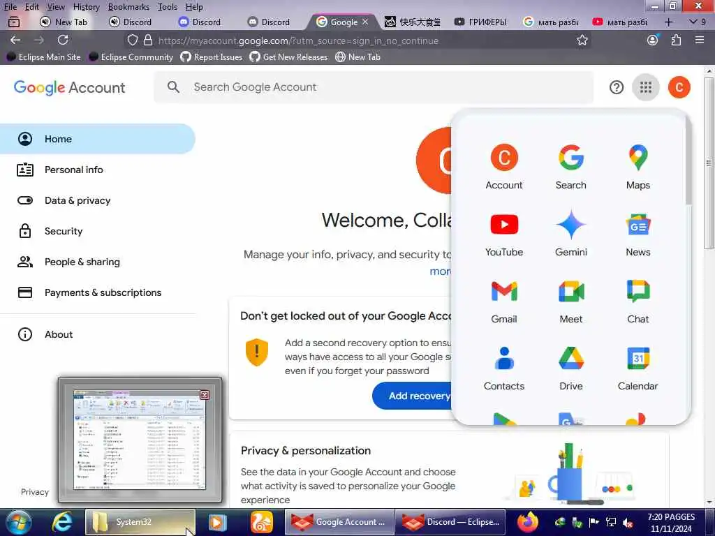Focus the Search Google Account field

374,87
